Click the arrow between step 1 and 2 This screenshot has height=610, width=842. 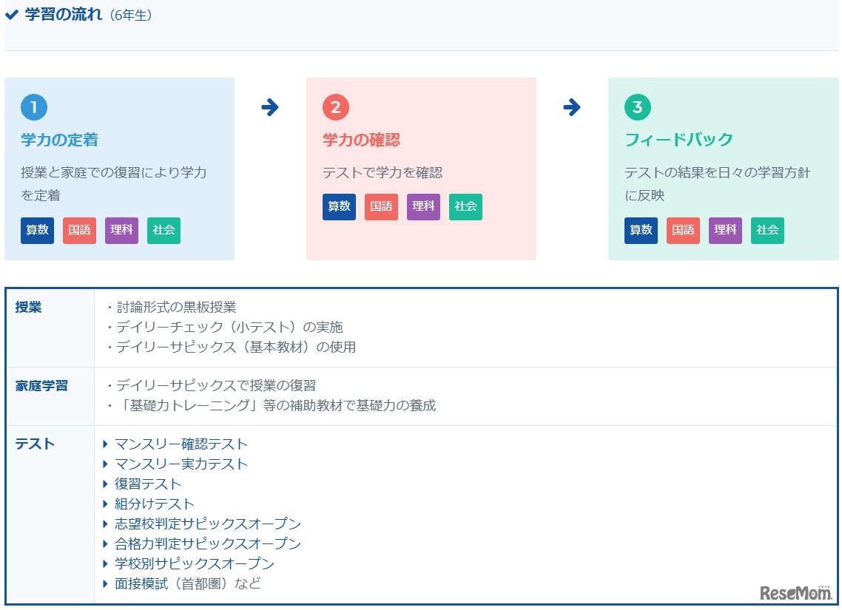point(269,106)
